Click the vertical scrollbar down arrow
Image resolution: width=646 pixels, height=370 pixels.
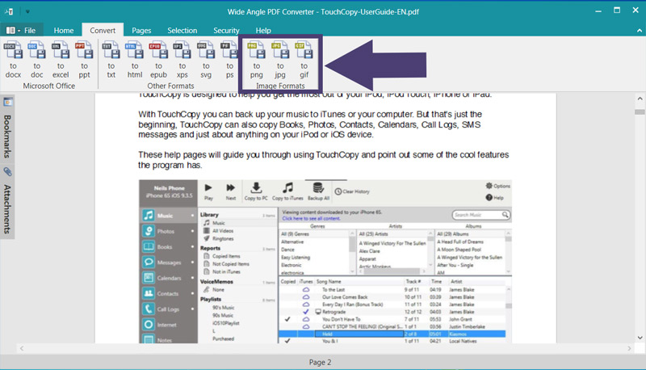click(x=640, y=338)
